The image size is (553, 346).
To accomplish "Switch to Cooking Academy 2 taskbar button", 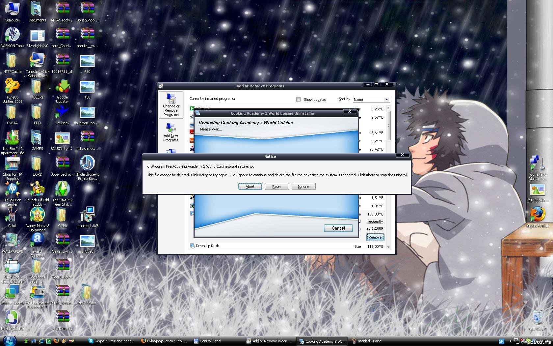I will click(322, 341).
